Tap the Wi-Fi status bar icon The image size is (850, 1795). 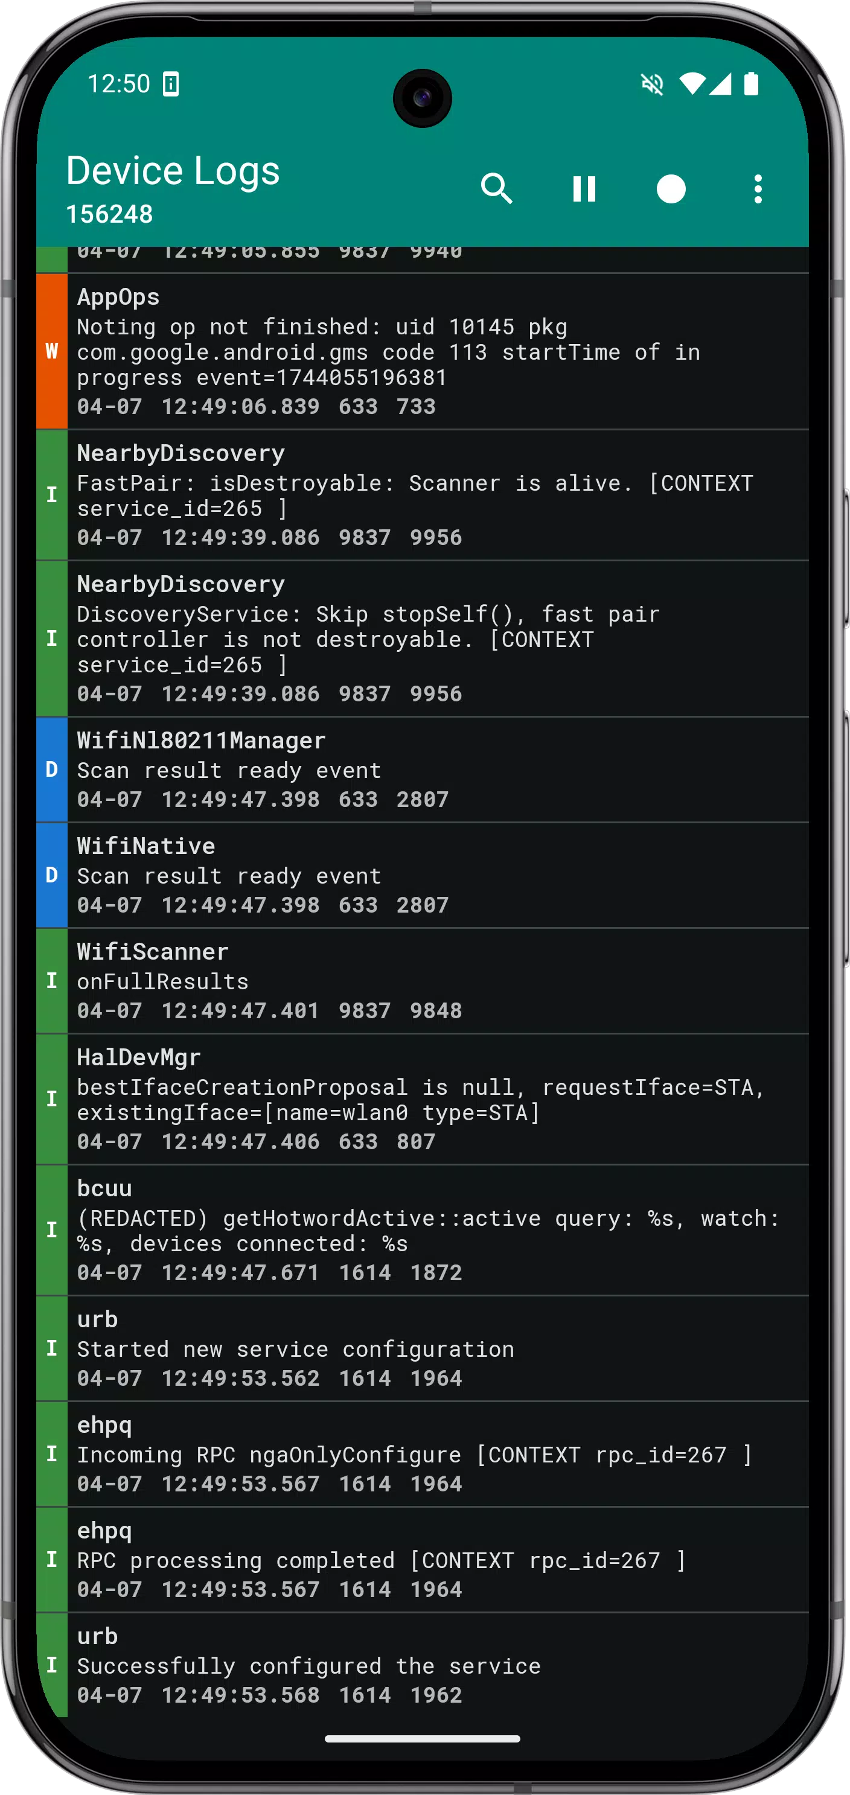pyautogui.click(x=692, y=84)
